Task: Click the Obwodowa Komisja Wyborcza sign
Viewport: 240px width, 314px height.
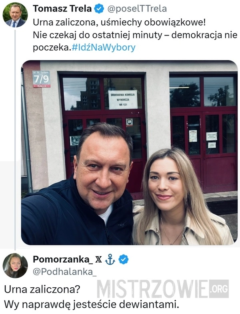Action: click(x=123, y=99)
